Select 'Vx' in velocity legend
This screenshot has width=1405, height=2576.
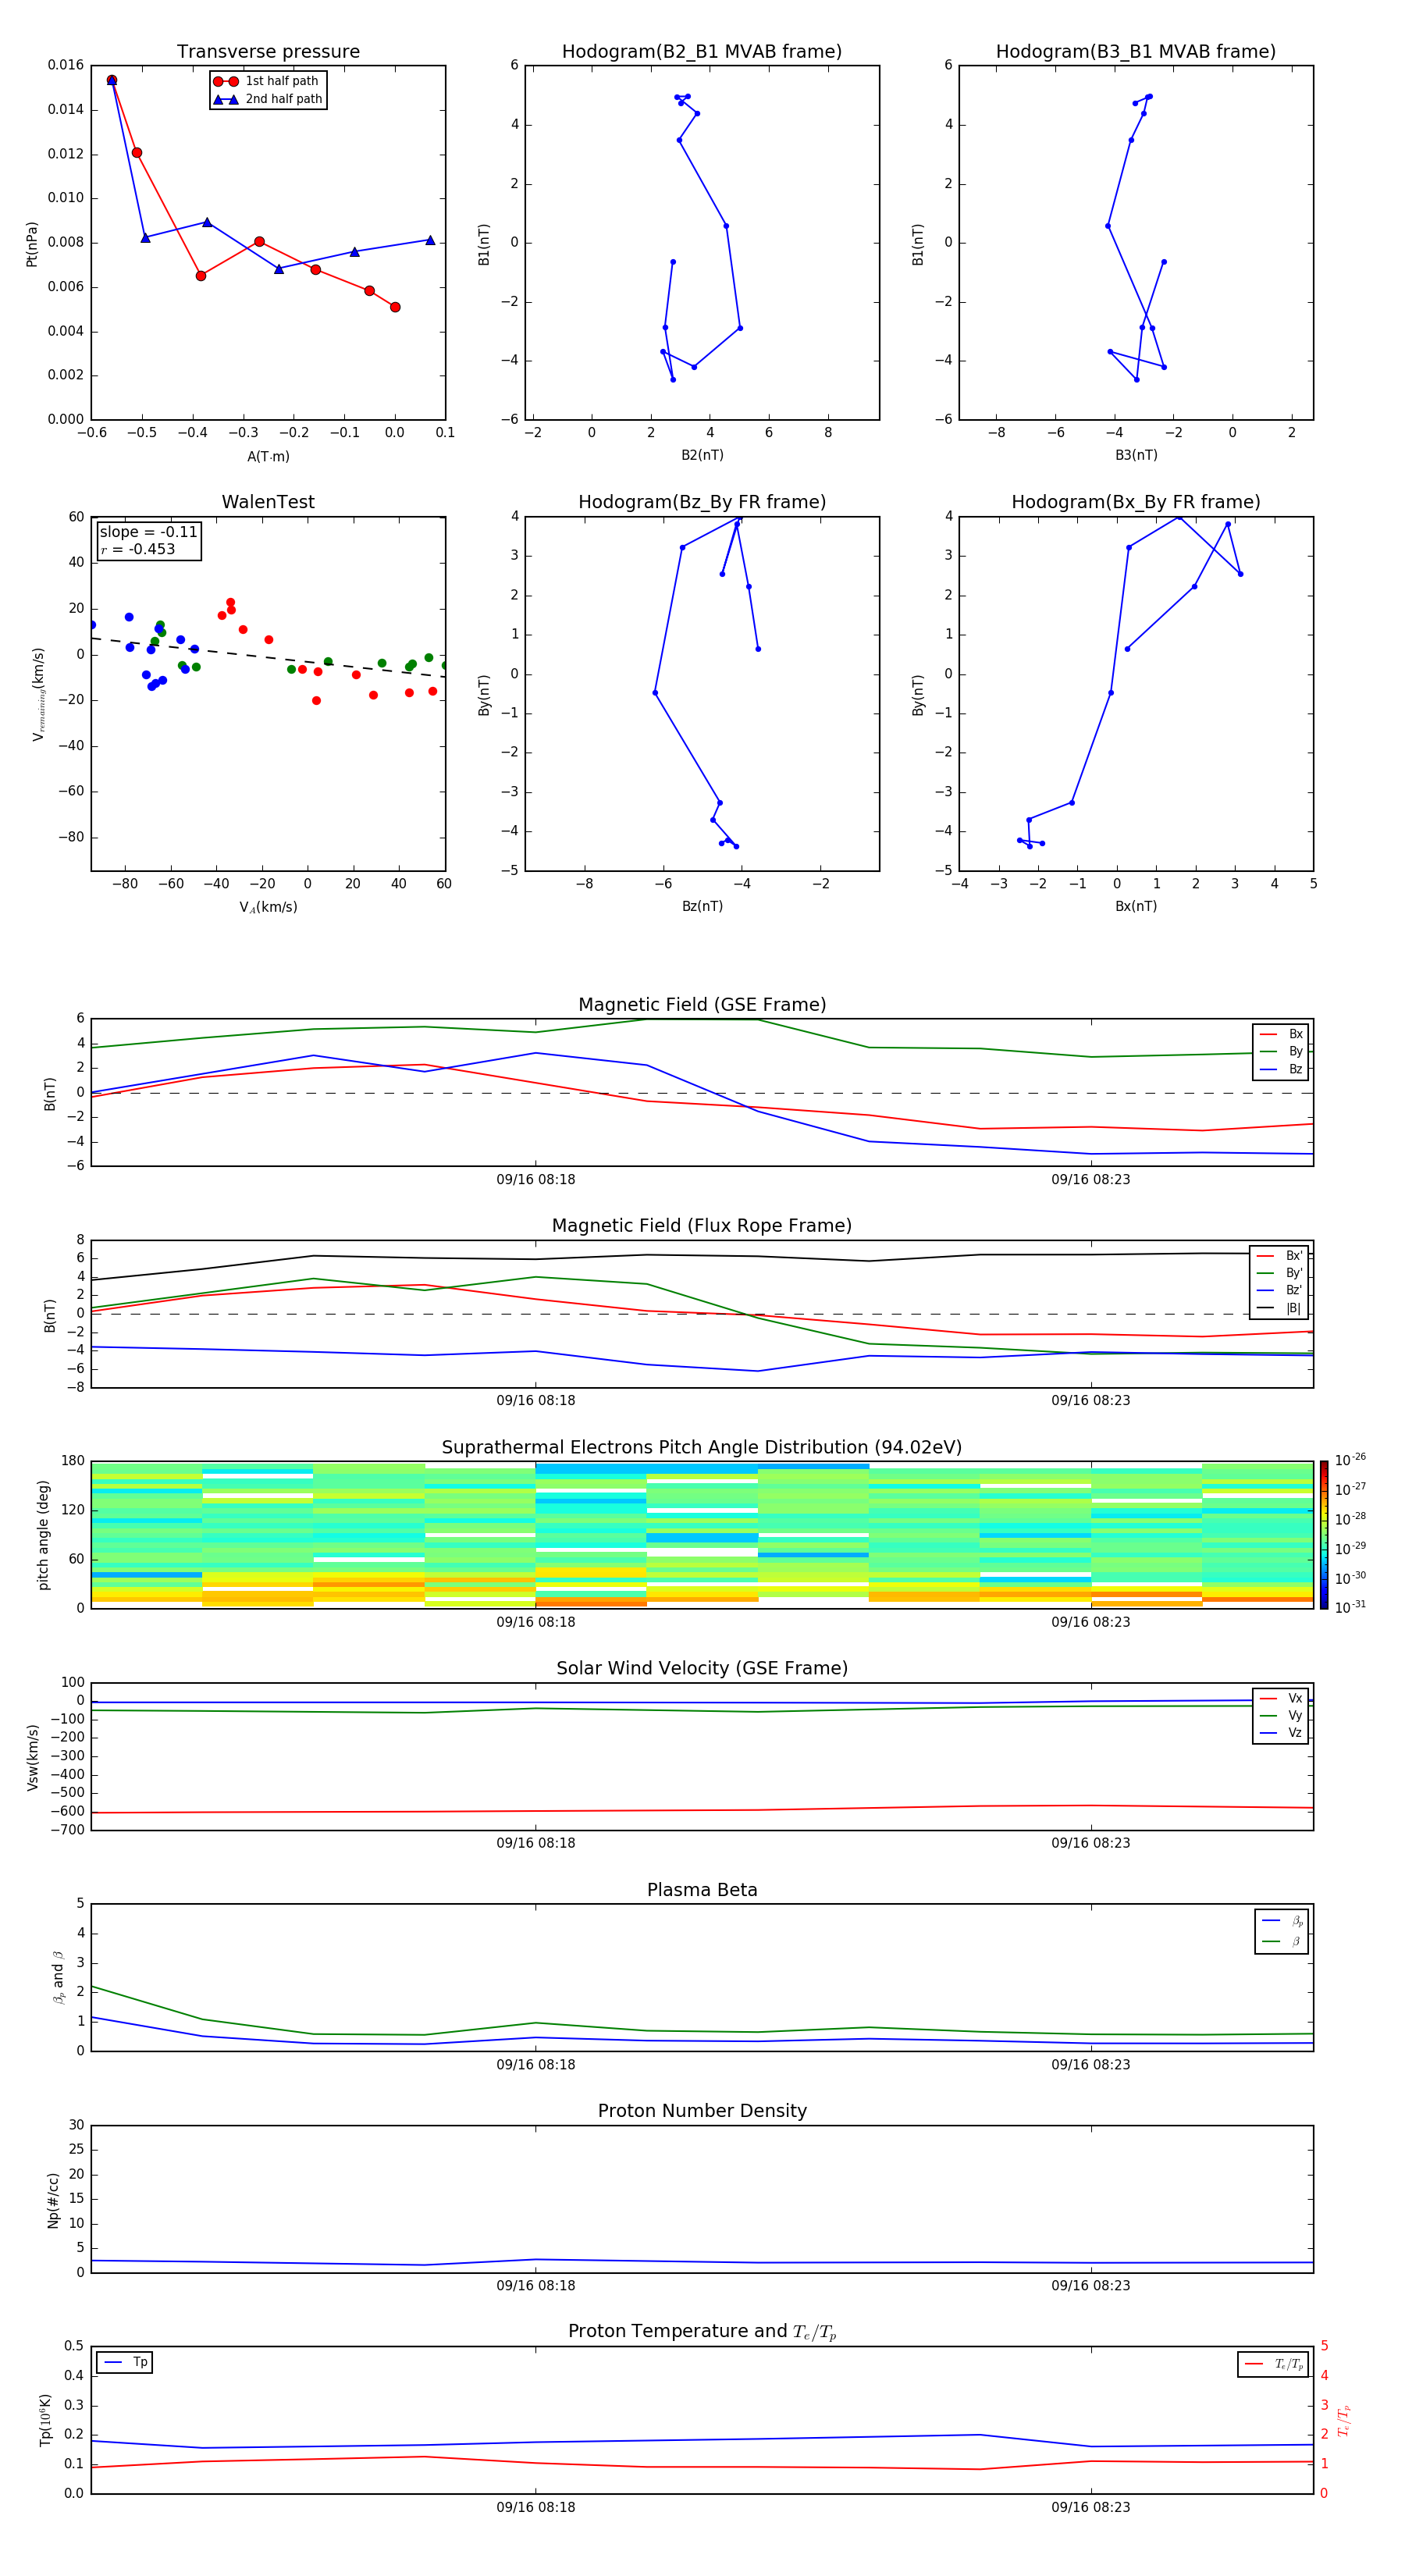pos(1281,1698)
